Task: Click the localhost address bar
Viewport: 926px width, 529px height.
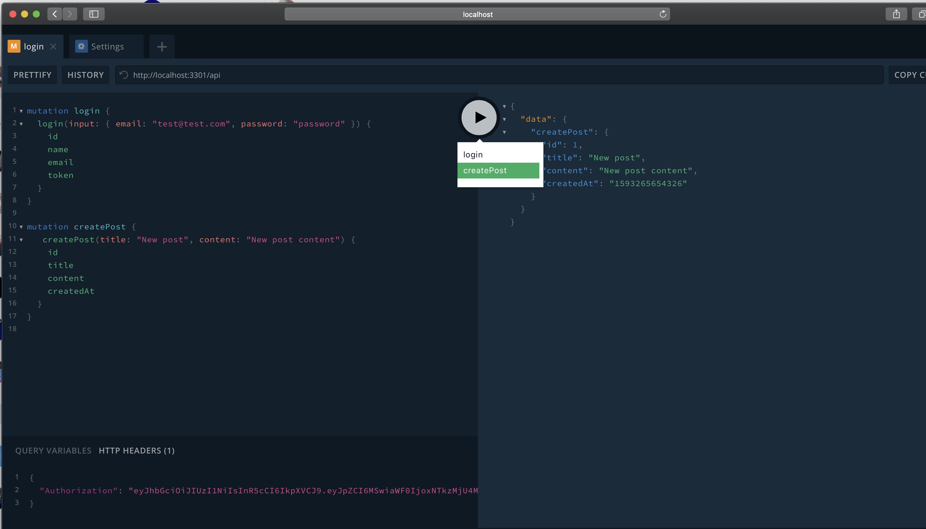Action: click(x=477, y=14)
